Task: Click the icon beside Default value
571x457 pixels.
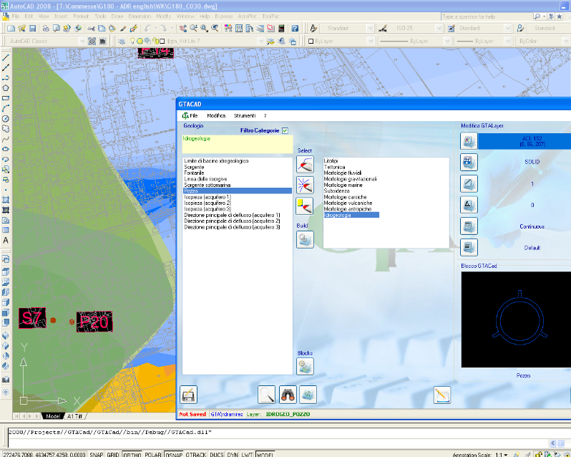Action: [469, 247]
